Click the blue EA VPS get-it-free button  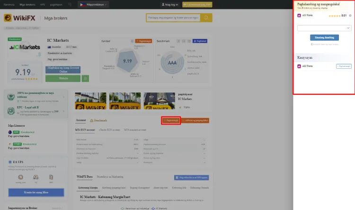[x=36, y=192]
